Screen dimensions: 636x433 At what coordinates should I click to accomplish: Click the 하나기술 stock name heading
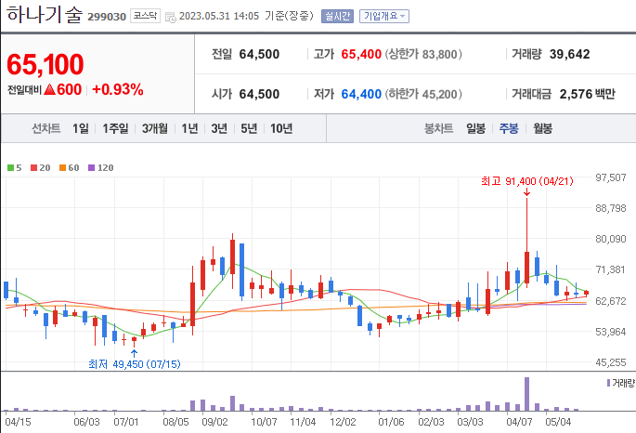click(x=45, y=15)
